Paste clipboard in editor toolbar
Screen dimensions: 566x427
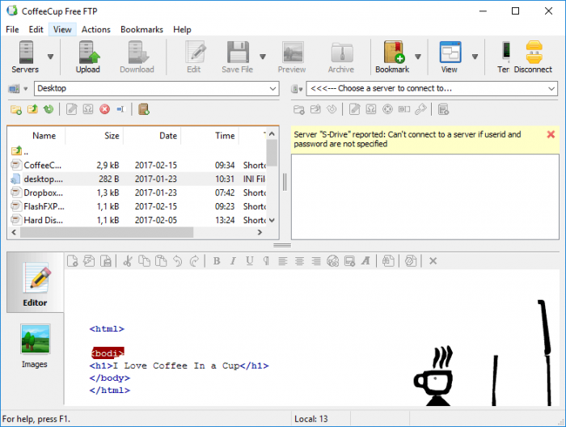(161, 261)
